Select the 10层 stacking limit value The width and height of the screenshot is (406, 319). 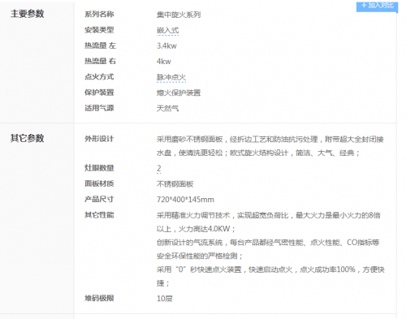pos(165,299)
